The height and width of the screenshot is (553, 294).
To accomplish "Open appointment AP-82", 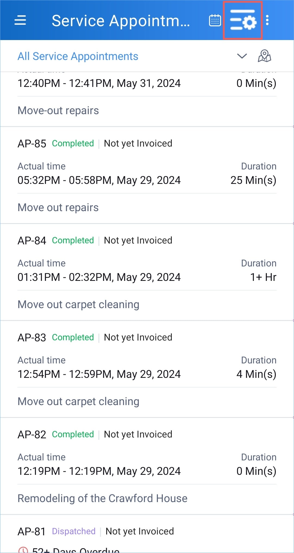I will (x=32, y=434).
